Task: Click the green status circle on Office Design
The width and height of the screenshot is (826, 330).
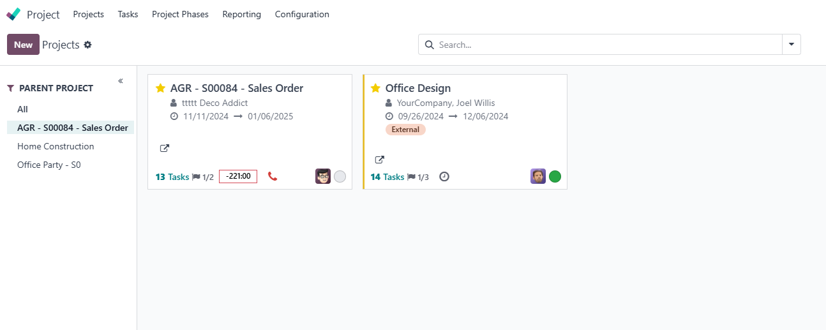Action: pyautogui.click(x=555, y=177)
